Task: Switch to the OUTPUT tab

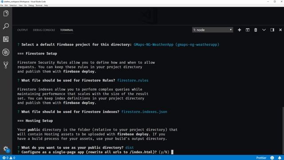Action: click(x=23, y=30)
